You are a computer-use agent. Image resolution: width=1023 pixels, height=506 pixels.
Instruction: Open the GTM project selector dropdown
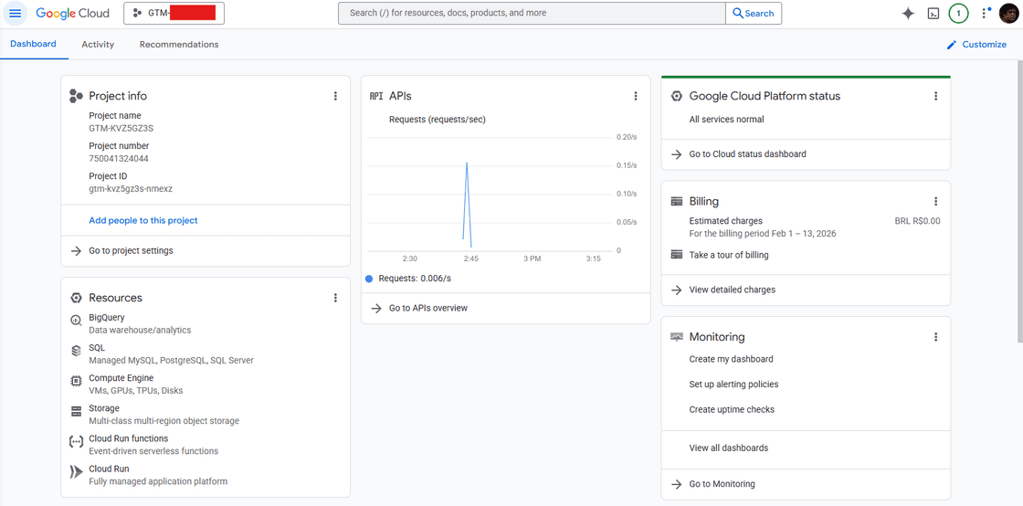point(174,13)
